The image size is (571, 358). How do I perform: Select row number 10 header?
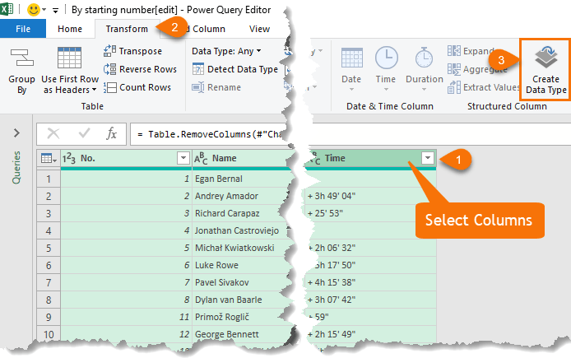[49, 334]
